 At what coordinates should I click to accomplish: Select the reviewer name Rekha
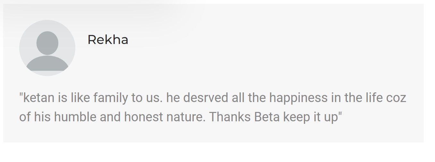point(108,40)
